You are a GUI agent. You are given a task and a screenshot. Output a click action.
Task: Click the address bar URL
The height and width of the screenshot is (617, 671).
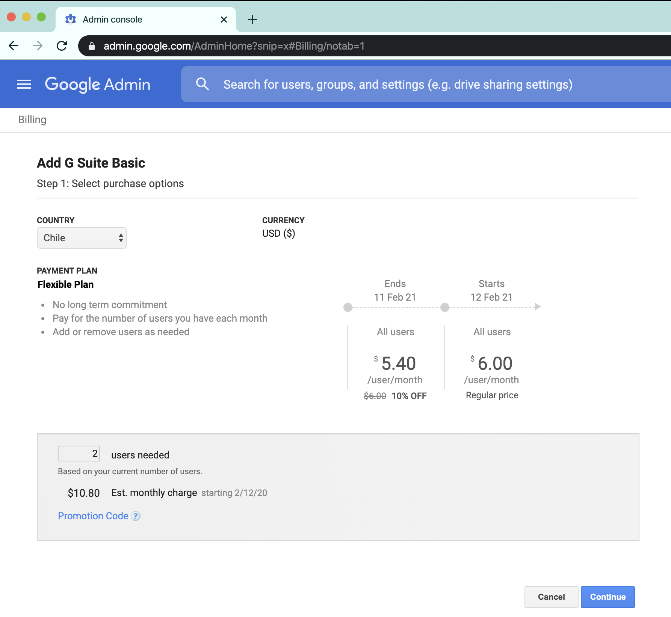[x=234, y=46]
